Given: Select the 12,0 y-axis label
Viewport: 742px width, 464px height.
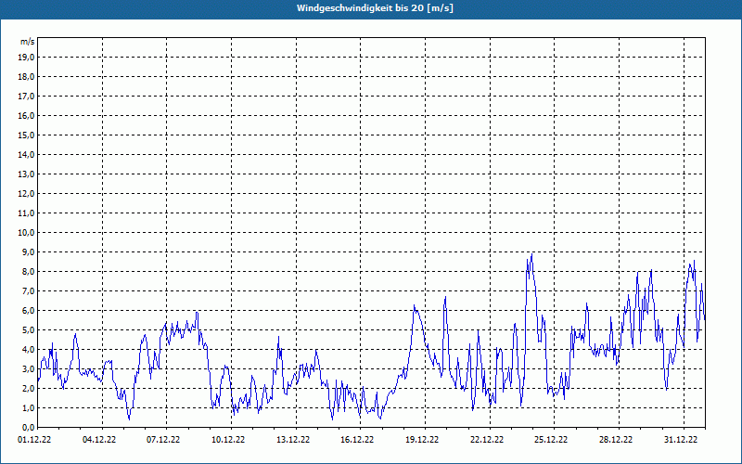Looking at the screenshot, I should point(26,194).
